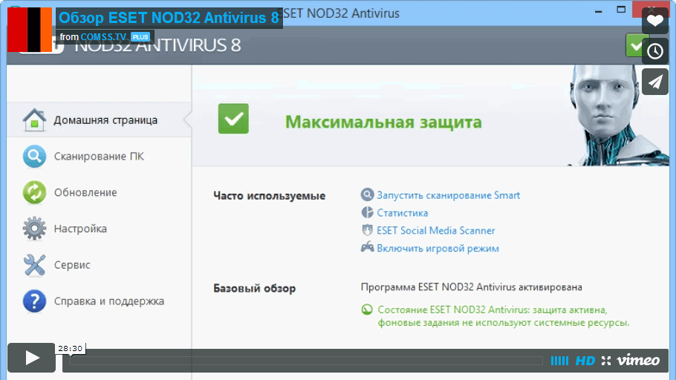Screen dimensions: 676x380
Task: Click the Сканирование ПК magnifier icon
Action: (x=34, y=156)
